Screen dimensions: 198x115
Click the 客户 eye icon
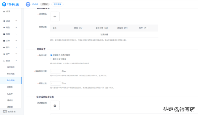coord(4,47)
